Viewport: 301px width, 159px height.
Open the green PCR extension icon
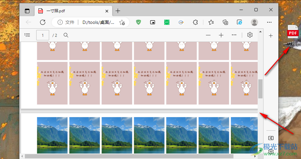[x=167, y=22]
